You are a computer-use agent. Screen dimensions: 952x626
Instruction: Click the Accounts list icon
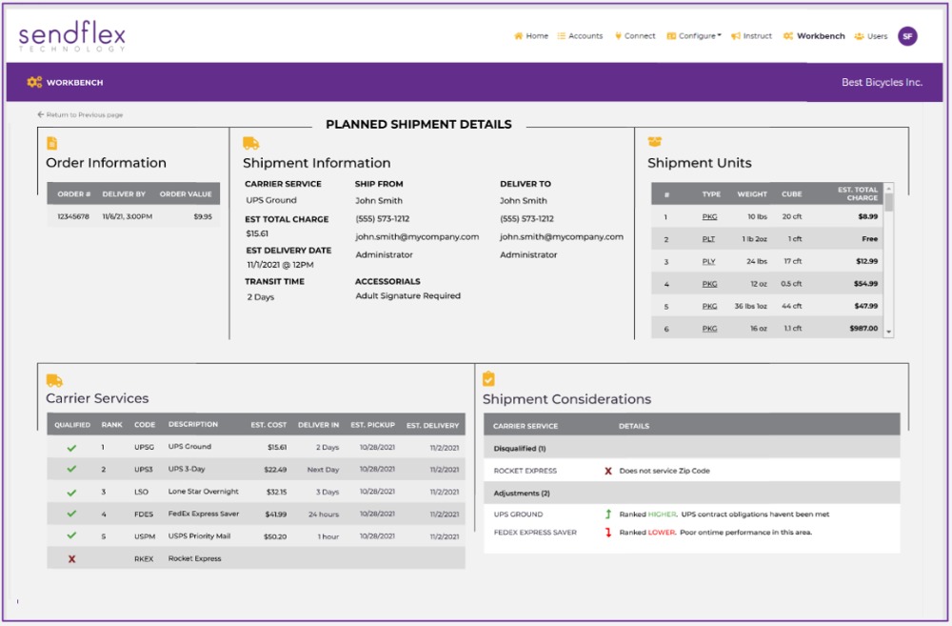[x=562, y=36]
